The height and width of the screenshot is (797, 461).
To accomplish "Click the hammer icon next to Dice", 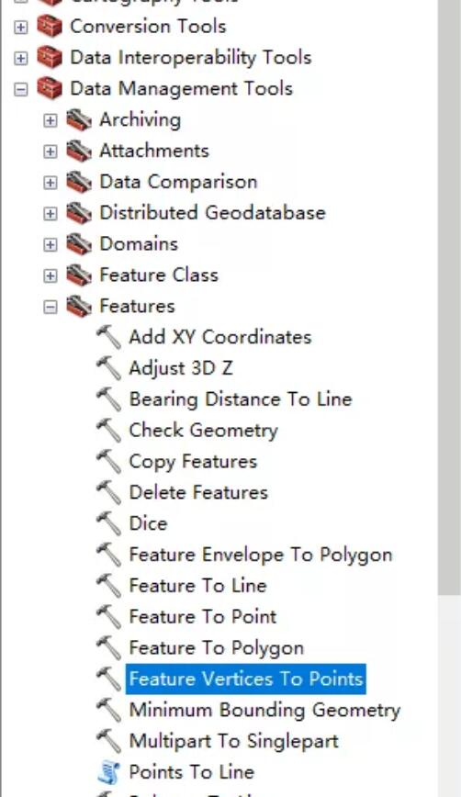I will click(109, 523).
